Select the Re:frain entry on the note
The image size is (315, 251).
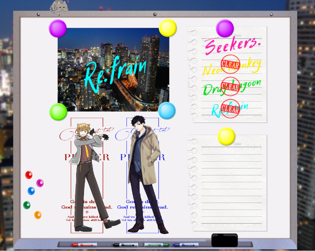(x=230, y=109)
